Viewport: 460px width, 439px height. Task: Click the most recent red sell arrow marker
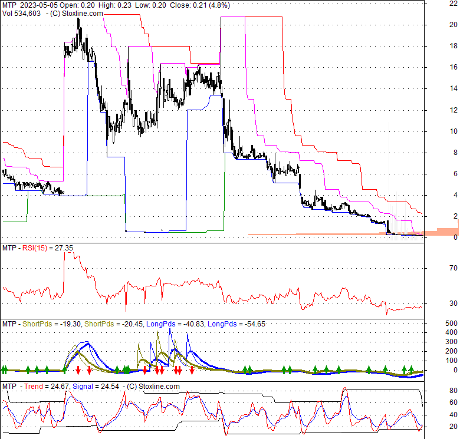pos(192,370)
